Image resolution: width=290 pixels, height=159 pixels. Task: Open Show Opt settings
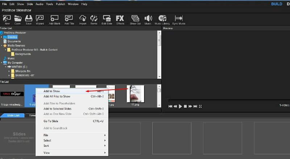tap(135, 20)
